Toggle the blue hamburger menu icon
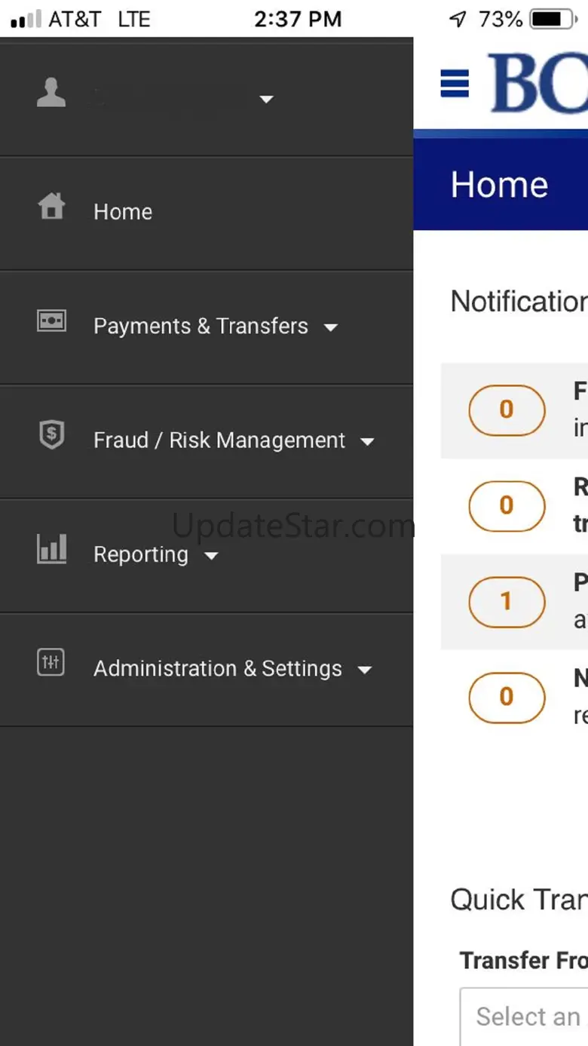This screenshot has width=588, height=1046. coord(455,83)
